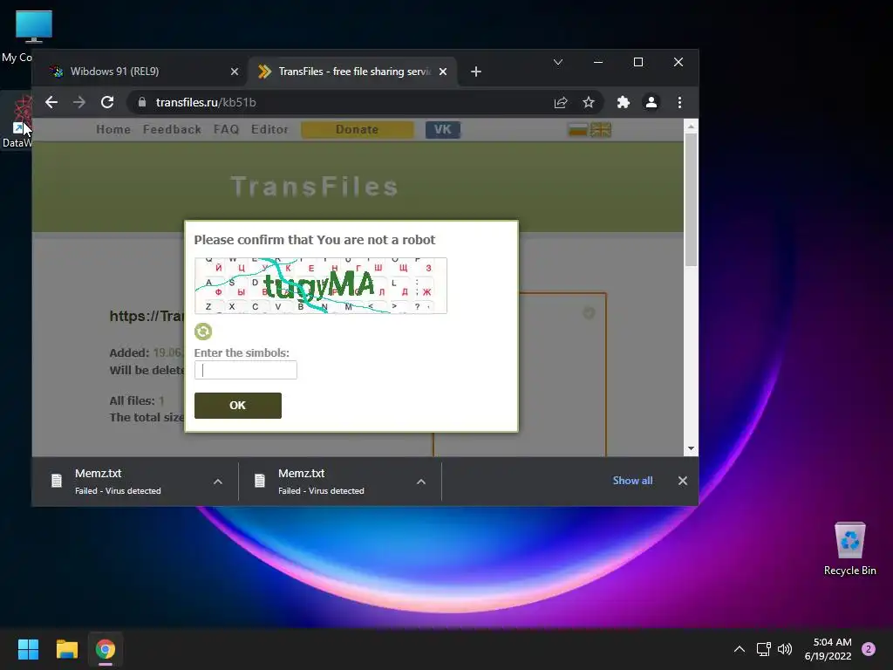Reload the transfiles.ru page
This screenshot has width=893, height=670.
107,102
